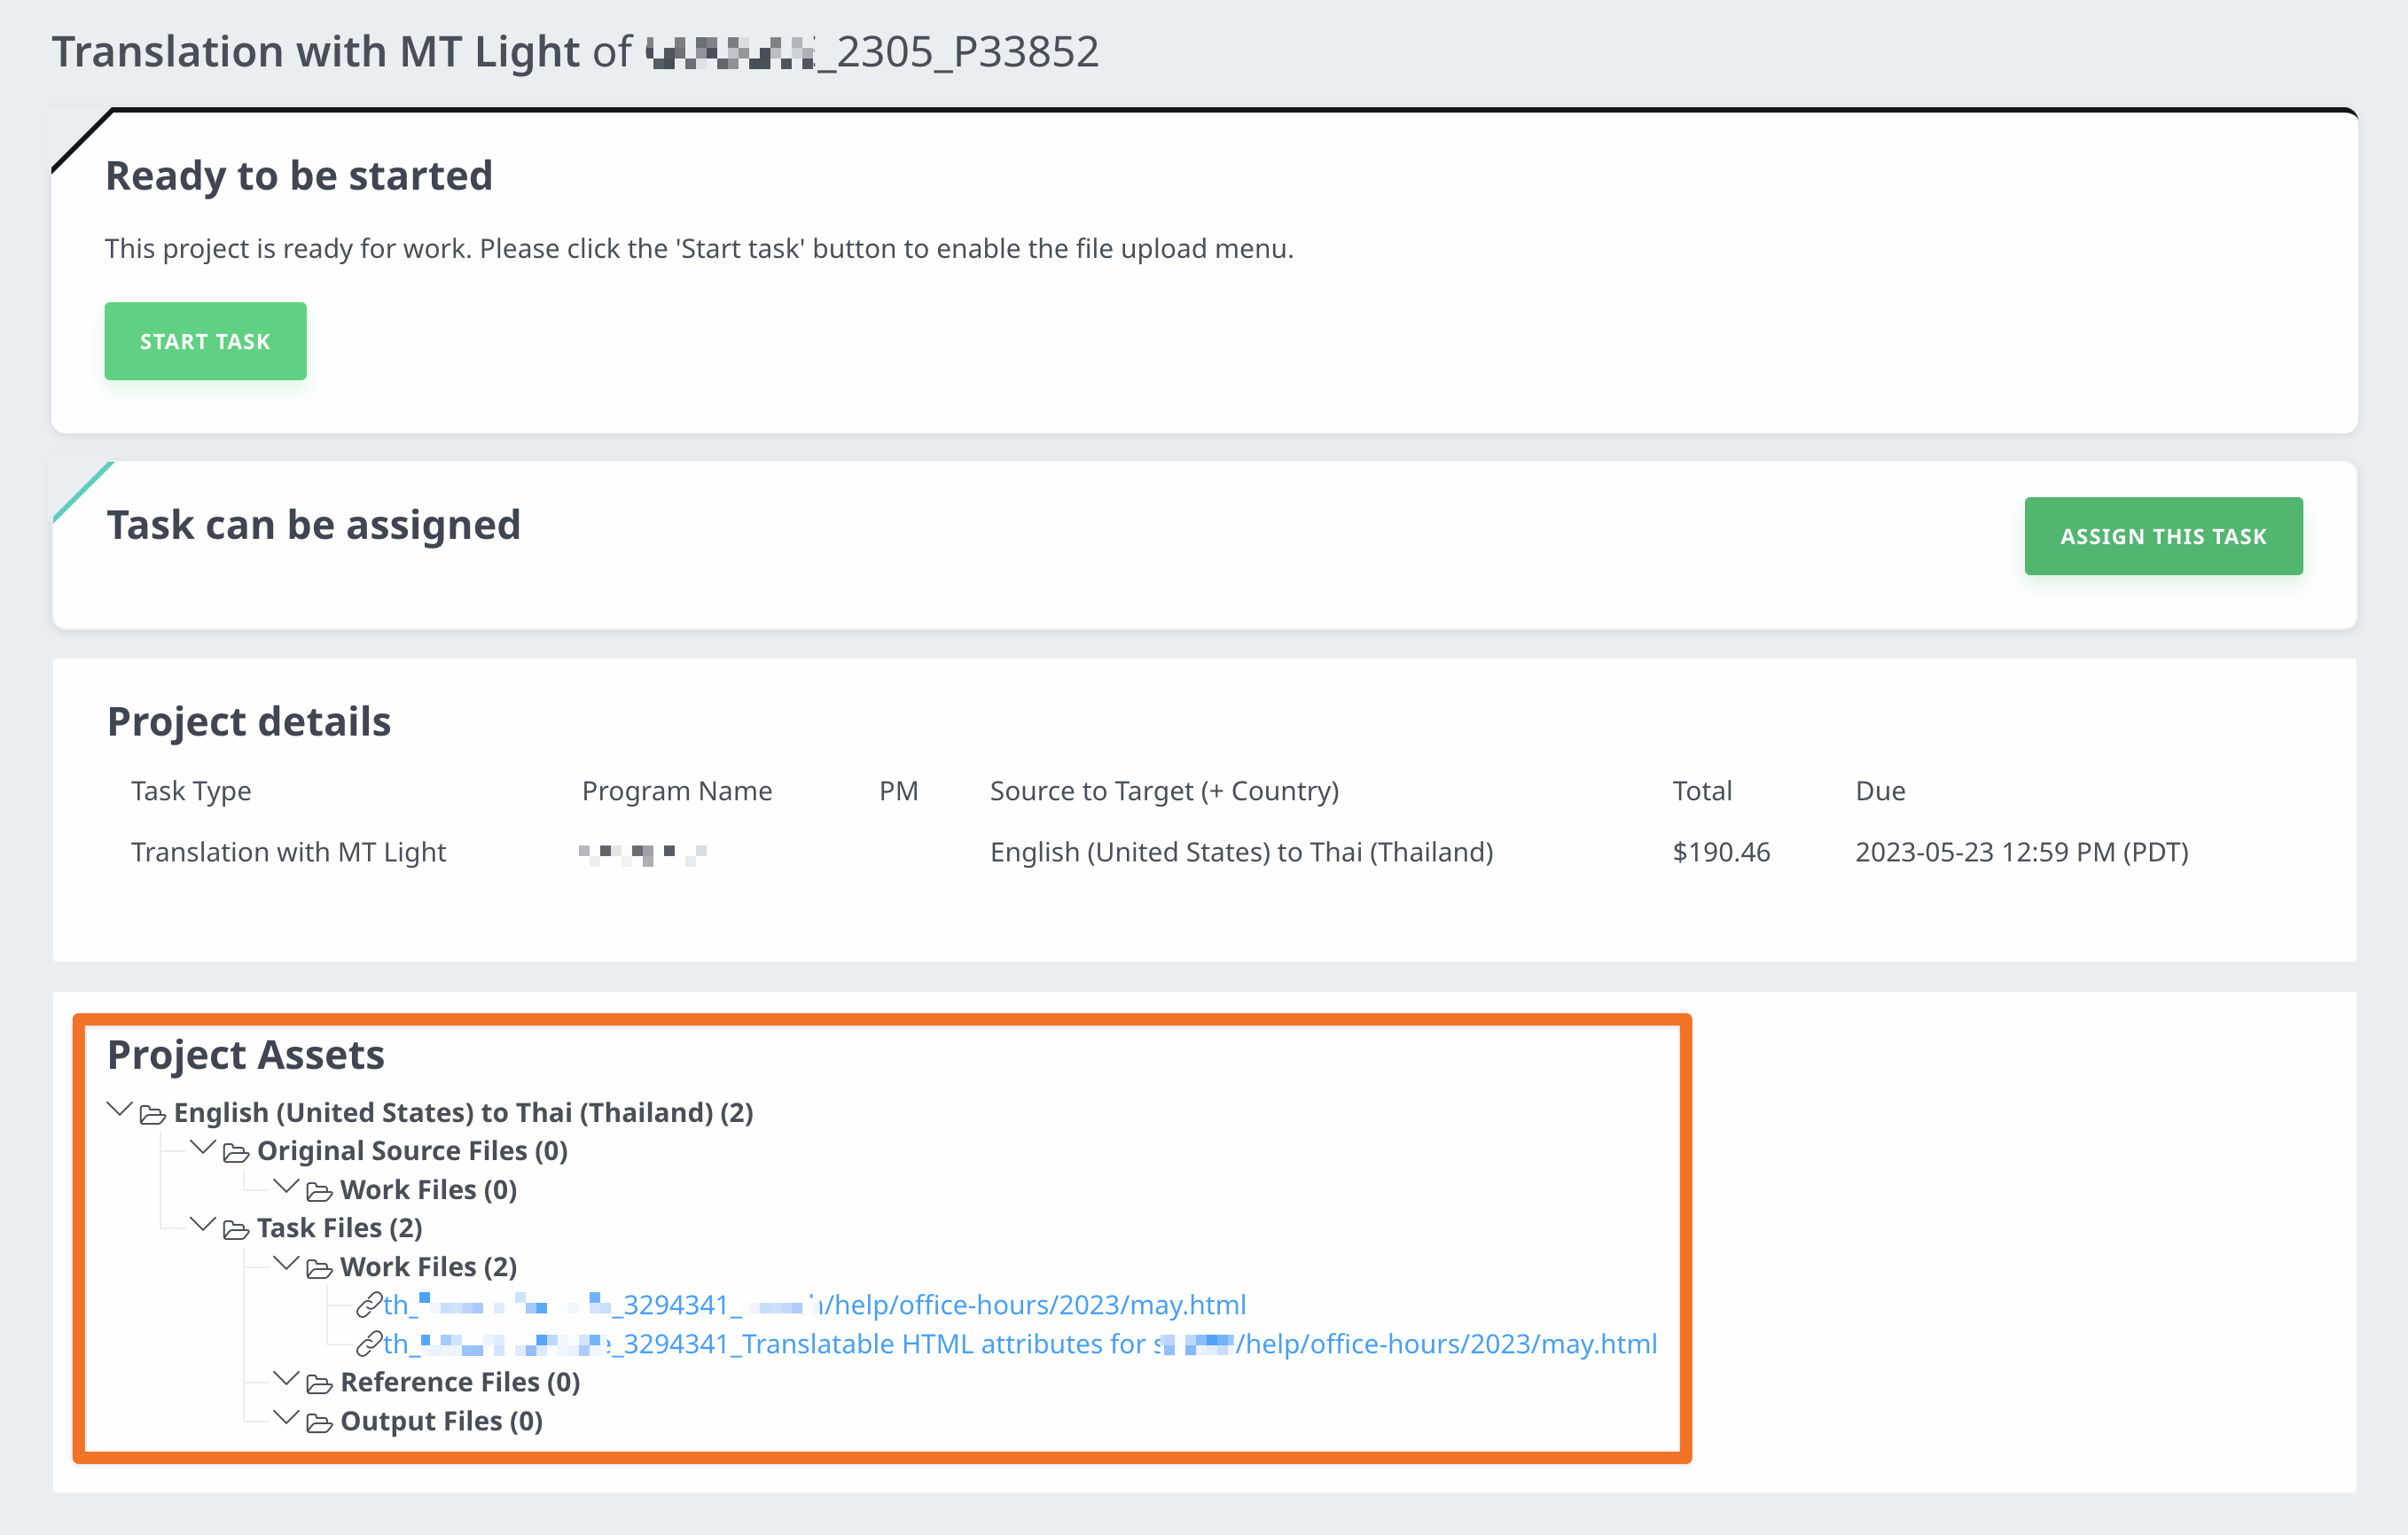This screenshot has height=1535, width=2408.
Task: Click the Original Source Files folder icon
Action: click(236, 1153)
